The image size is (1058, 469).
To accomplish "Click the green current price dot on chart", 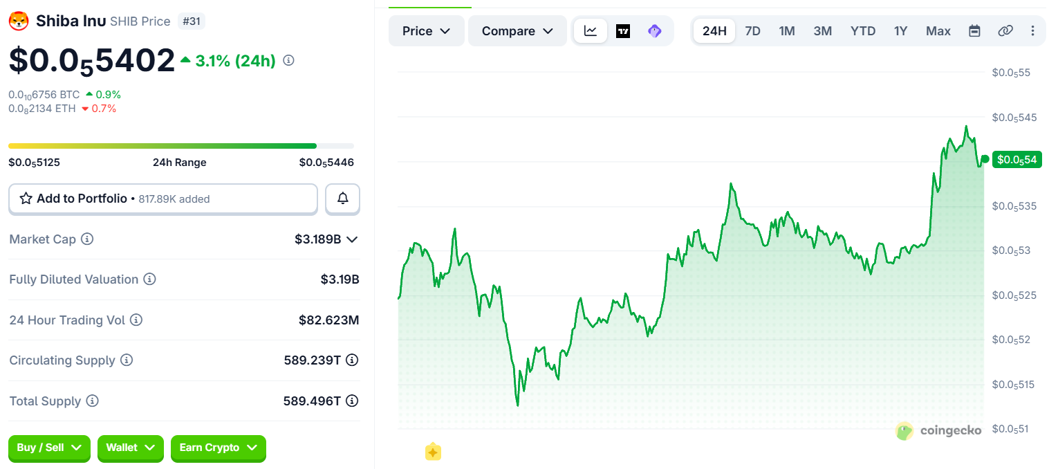I will tap(985, 159).
